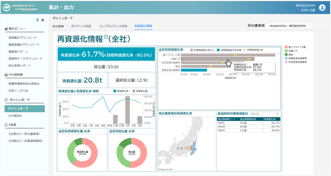Click the 集計メニュー bar chart icon

coord(6,29)
